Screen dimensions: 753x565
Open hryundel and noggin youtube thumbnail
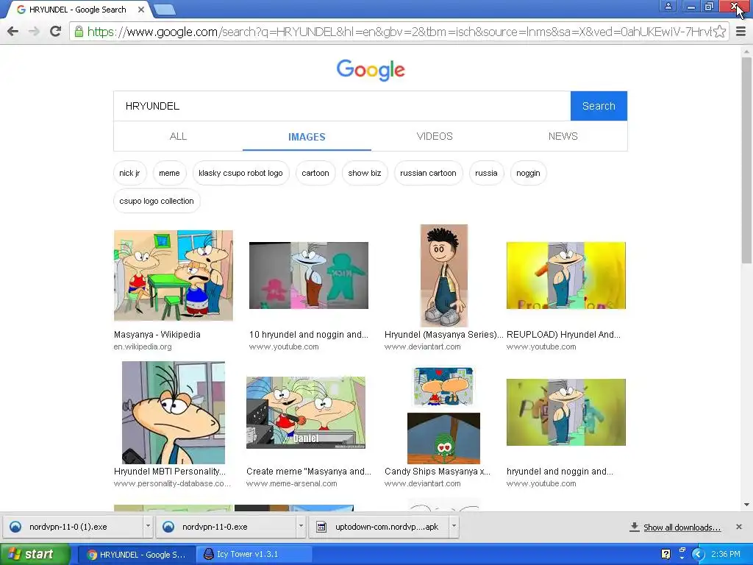pyautogui.click(x=566, y=412)
